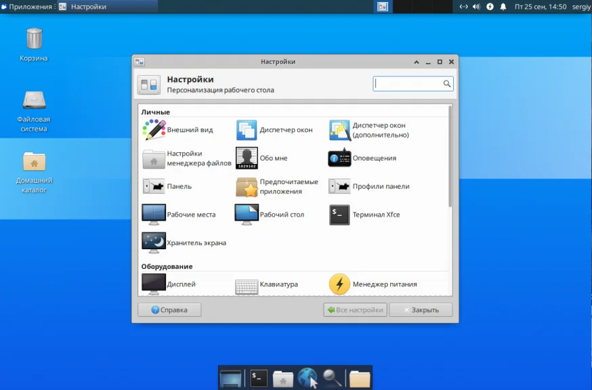Open Дисплей display settings

(168, 284)
